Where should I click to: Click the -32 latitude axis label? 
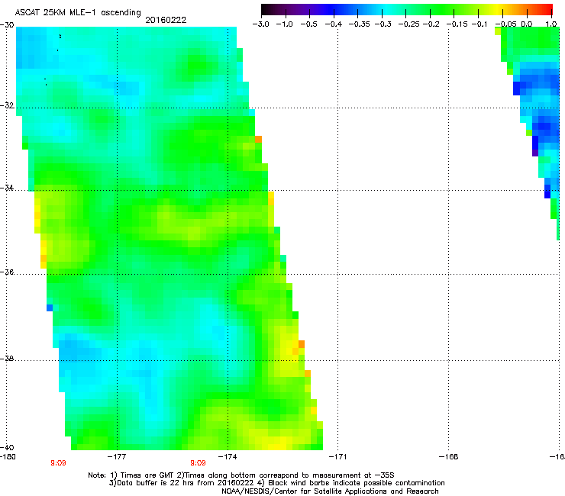7,105
